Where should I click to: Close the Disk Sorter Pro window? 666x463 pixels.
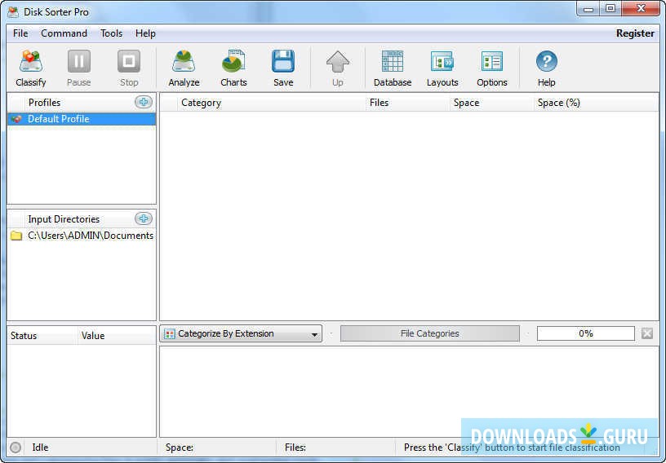point(641,8)
